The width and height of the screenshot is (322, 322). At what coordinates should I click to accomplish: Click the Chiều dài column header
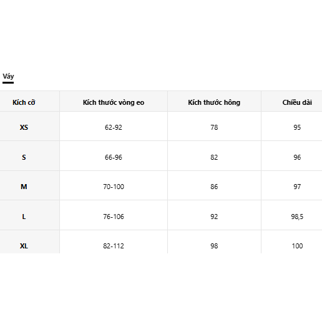[x=297, y=102]
